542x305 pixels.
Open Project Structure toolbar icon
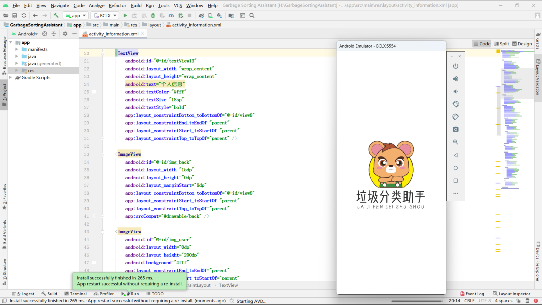tap(231, 15)
